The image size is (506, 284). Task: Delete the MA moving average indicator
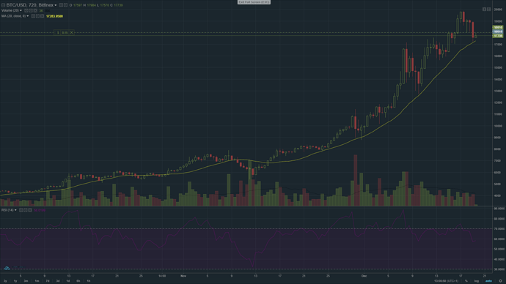42,16
